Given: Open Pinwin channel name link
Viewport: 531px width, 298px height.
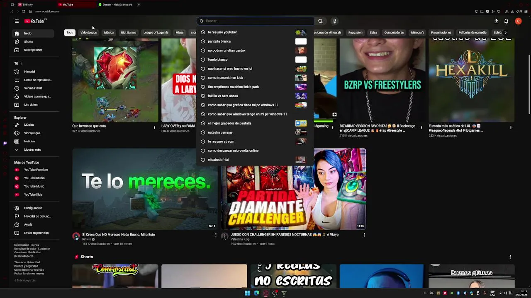Looking at the screenshot, I should click(x=86, y=240).
